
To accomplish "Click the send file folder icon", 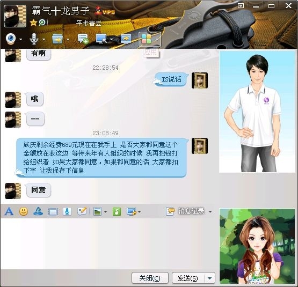I will 57,39.
